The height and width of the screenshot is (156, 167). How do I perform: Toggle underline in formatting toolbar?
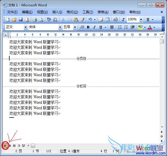point(101,27)
